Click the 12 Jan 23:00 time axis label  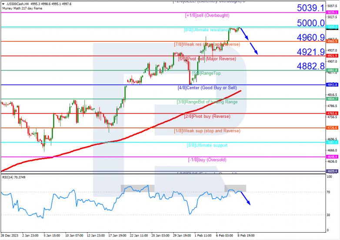tap(96, 236)
